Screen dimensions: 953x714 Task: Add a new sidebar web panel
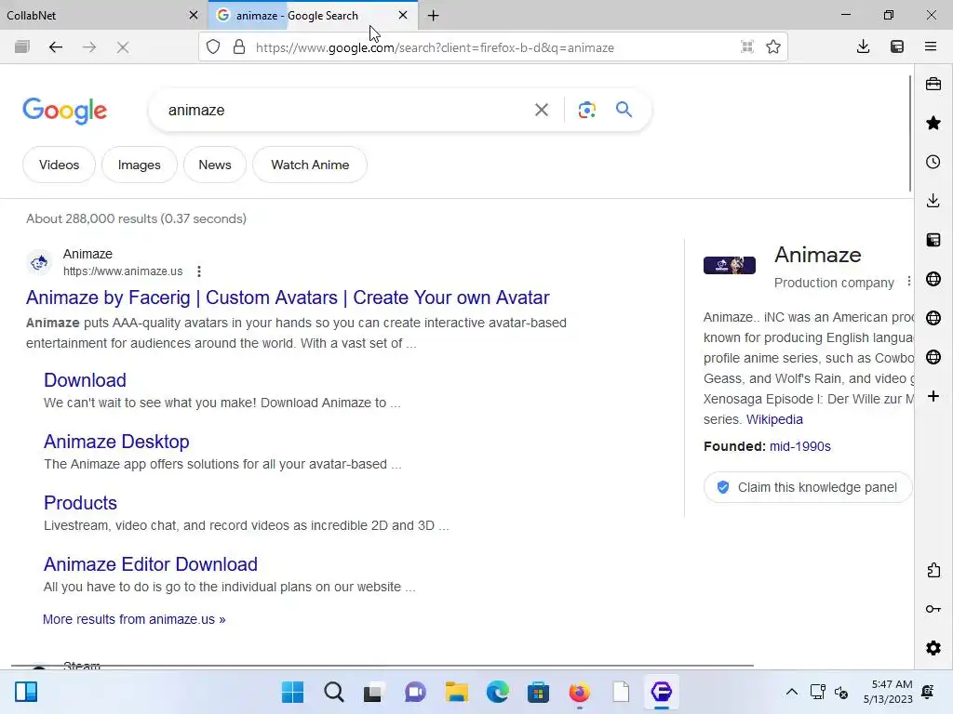tap(933, 396)
